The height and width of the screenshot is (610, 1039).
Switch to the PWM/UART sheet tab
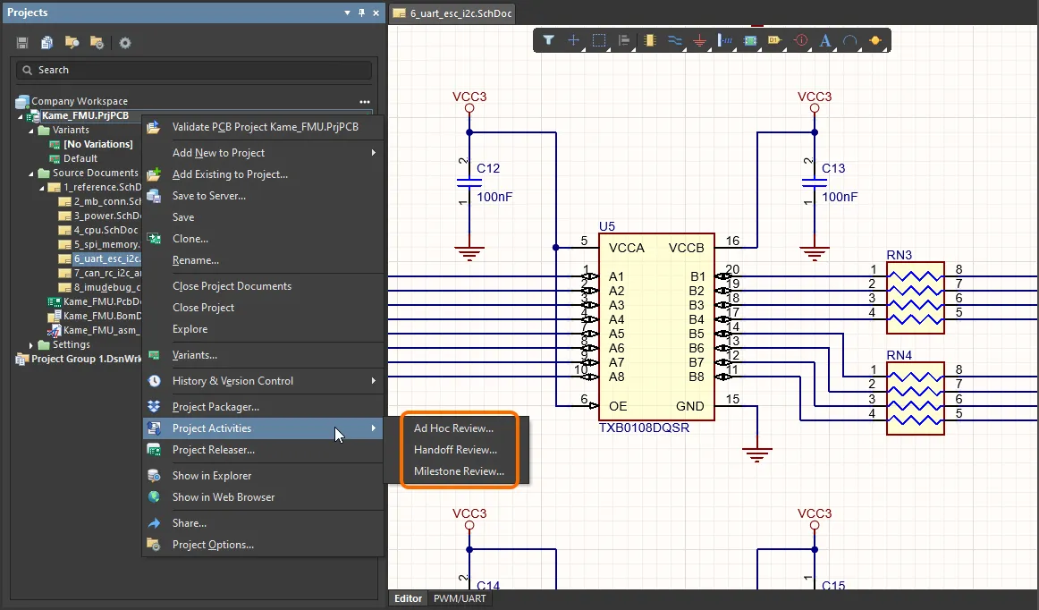pyautogui.click(x=460, y=598)
